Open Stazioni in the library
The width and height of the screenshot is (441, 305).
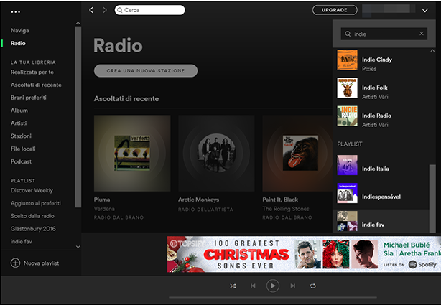(21, 136)
